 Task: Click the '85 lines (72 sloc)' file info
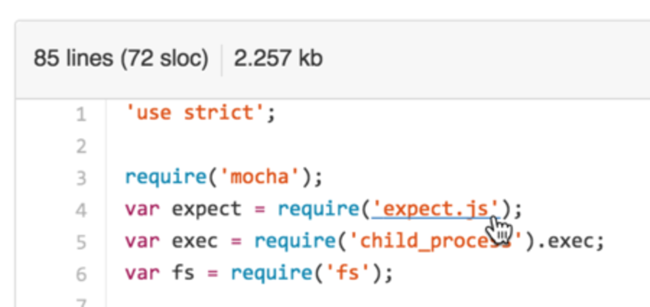point(121,59)
